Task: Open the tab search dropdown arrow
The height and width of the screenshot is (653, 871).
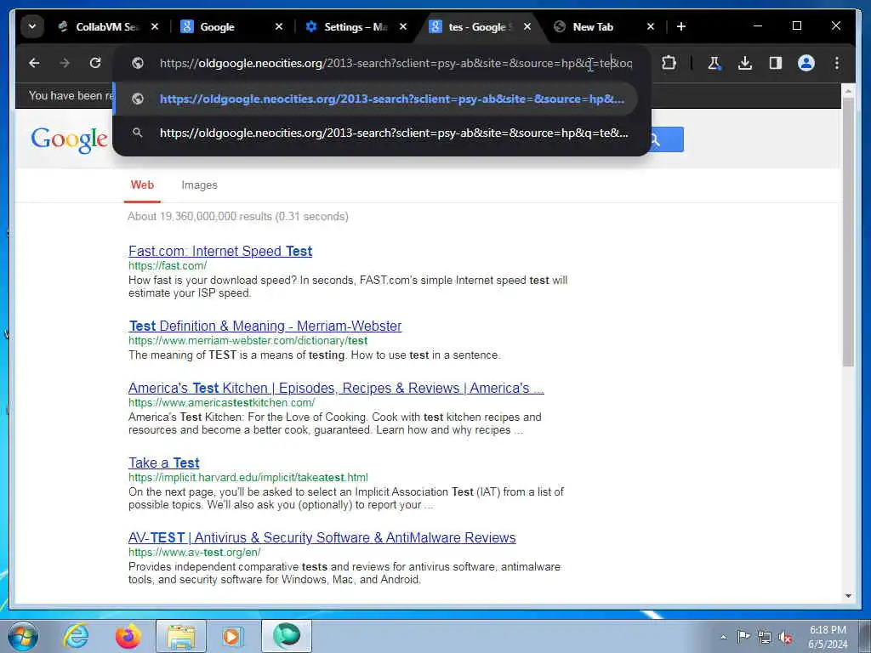Action: 32,26
